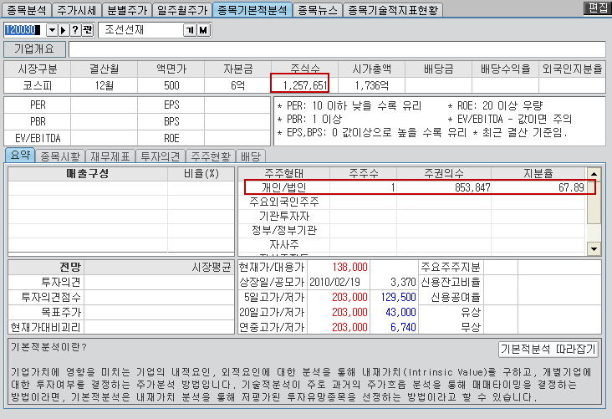The height and width of the screenshot is (419, 612).
Task: Click the 투자의견점수 row label
Action: point(51,297)
